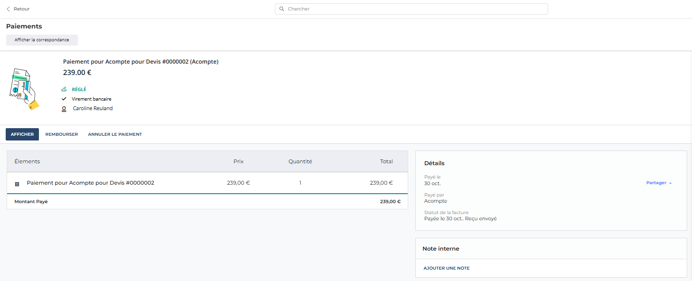Open Paiement pour Acompte pour Devis #0000002 item
The height and width of the screenshot is (281, 692).
pos(91,183)
